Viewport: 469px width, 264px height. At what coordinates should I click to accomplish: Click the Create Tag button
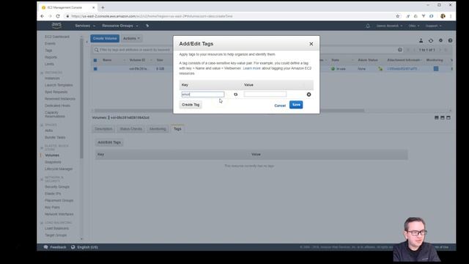[x=191, y=105]
